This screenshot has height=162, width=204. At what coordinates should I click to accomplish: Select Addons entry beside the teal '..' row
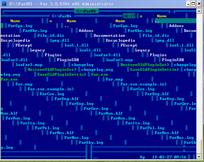[x=177, y=26]
